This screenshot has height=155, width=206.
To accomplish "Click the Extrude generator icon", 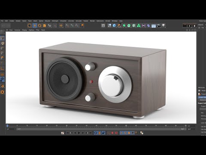I will [129, 26].
